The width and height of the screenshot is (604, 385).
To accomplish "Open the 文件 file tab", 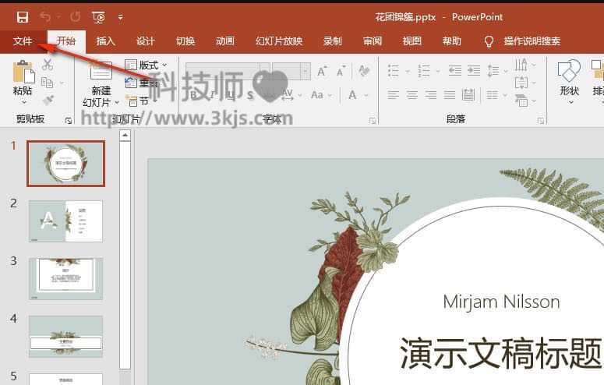I will click(23, 41).
